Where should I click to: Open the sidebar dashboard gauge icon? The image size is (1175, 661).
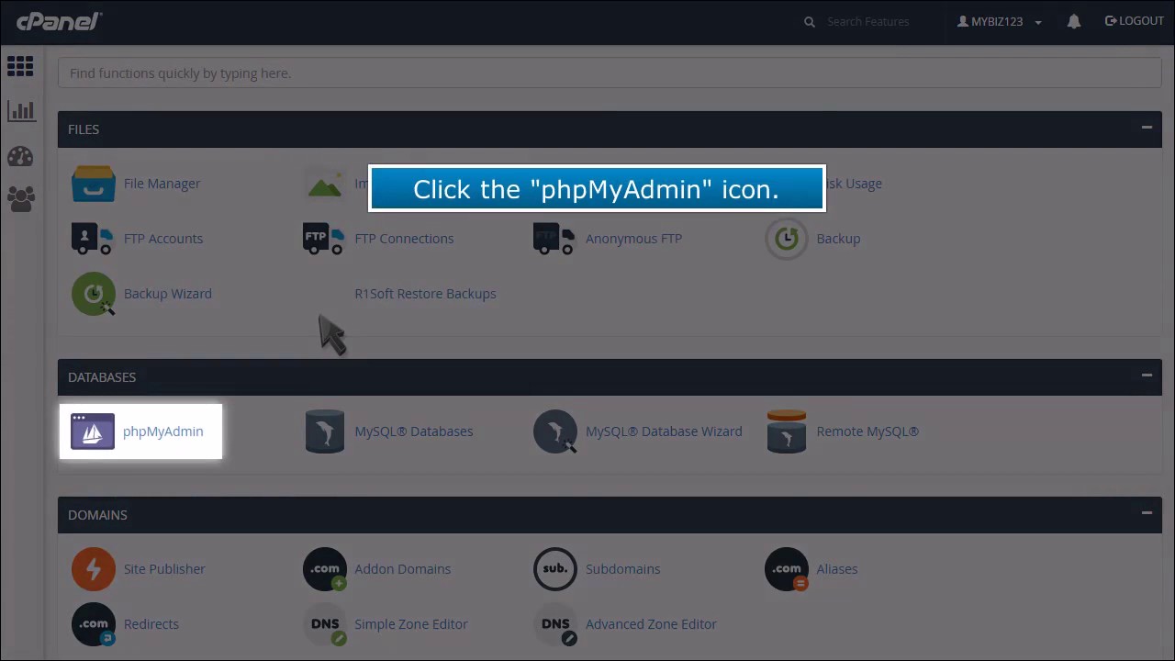click(20, 156)
